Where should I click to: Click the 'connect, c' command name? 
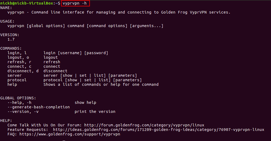pyautogui.click(x=19, y=66)
